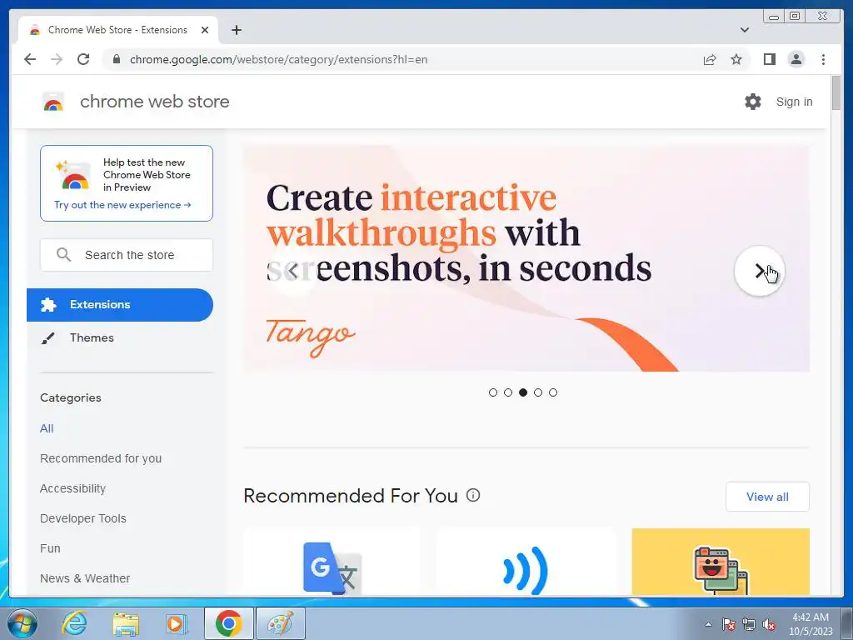Open the Google Translate extension card
The height and width of the screenshot is (640, 853).
point(332,562)
